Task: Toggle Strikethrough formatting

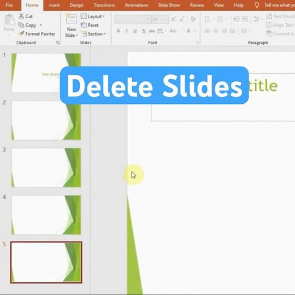Action: pyautogui.click(x=151, y=31)
